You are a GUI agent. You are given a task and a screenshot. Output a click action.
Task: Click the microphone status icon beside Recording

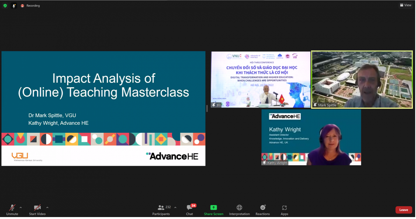click(x=14, y=6)
